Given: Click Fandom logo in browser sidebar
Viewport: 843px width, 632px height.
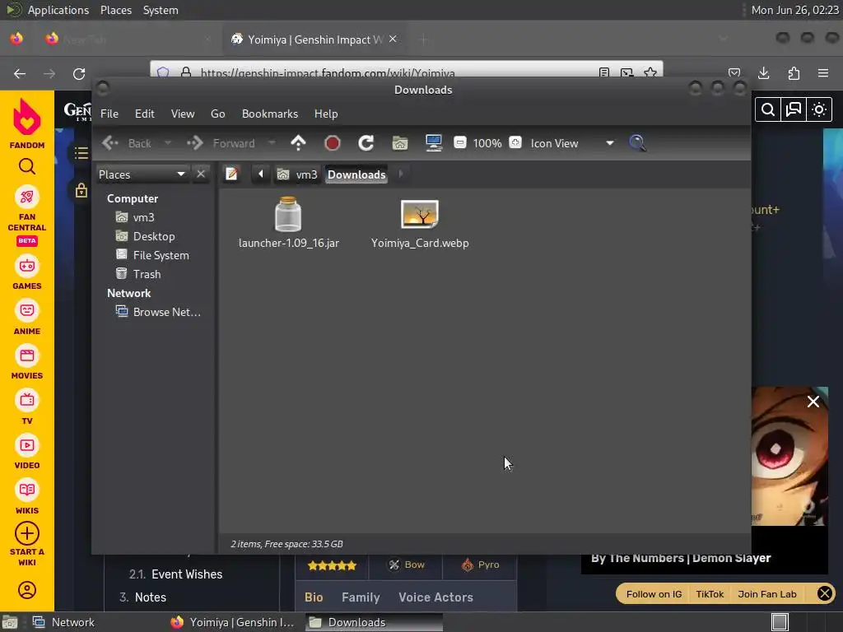Looking at the screenshot, I should pyautogui.click(x=27, y=124).
